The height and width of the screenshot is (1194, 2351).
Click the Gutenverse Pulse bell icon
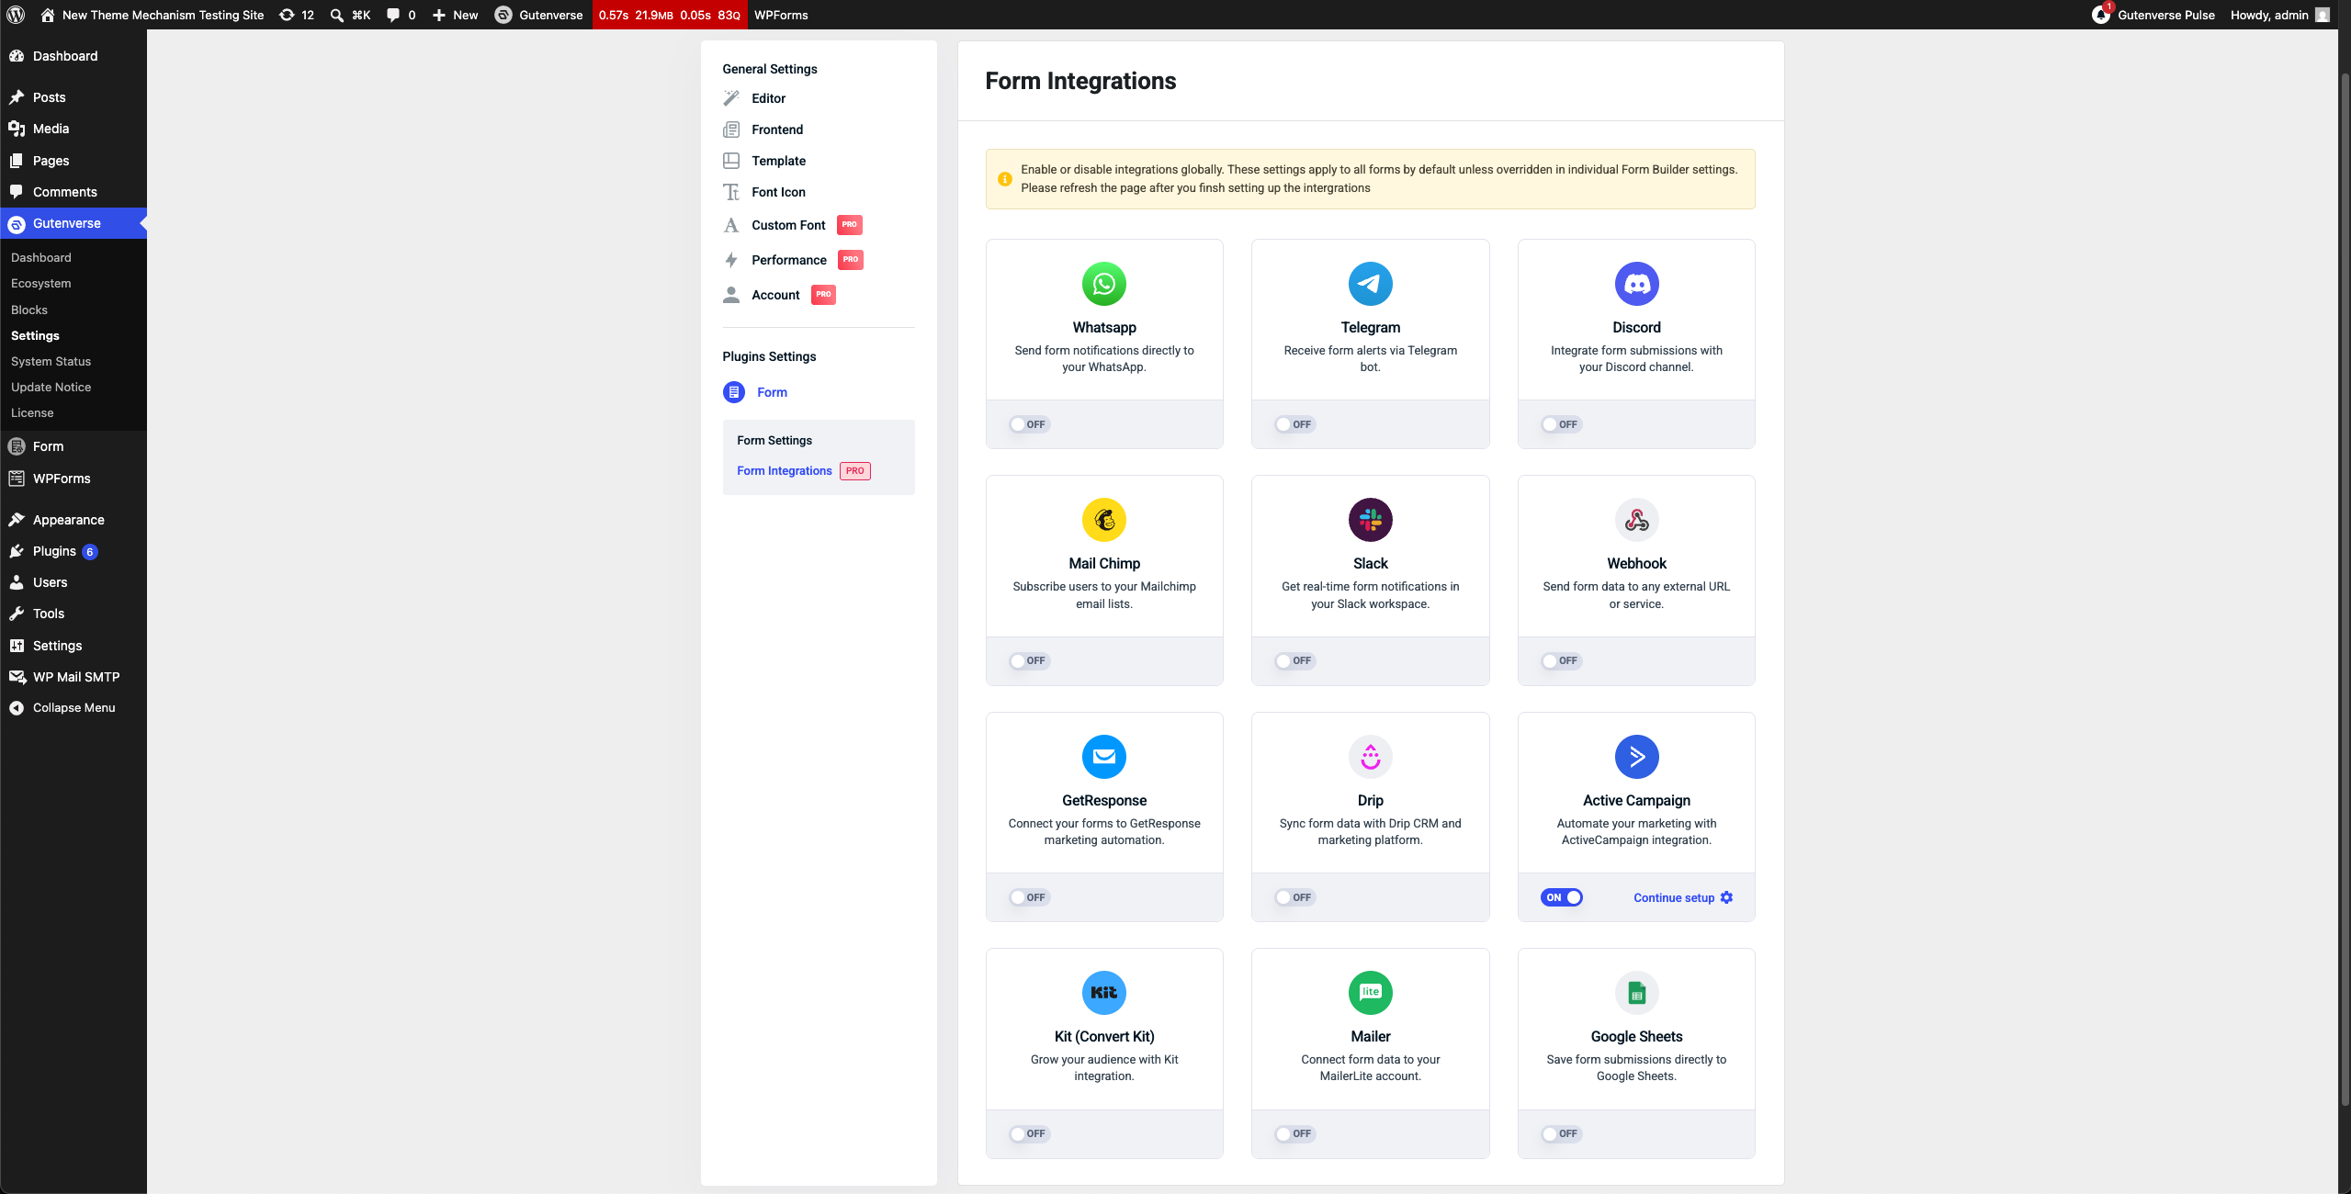point(2101,15)
